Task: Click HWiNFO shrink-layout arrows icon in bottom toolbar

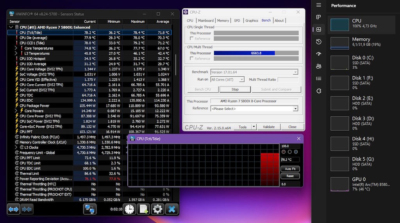Action: [27, 209]
